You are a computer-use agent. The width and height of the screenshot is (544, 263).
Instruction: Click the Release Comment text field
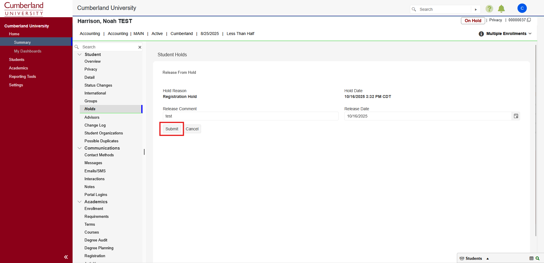[251, 116]
